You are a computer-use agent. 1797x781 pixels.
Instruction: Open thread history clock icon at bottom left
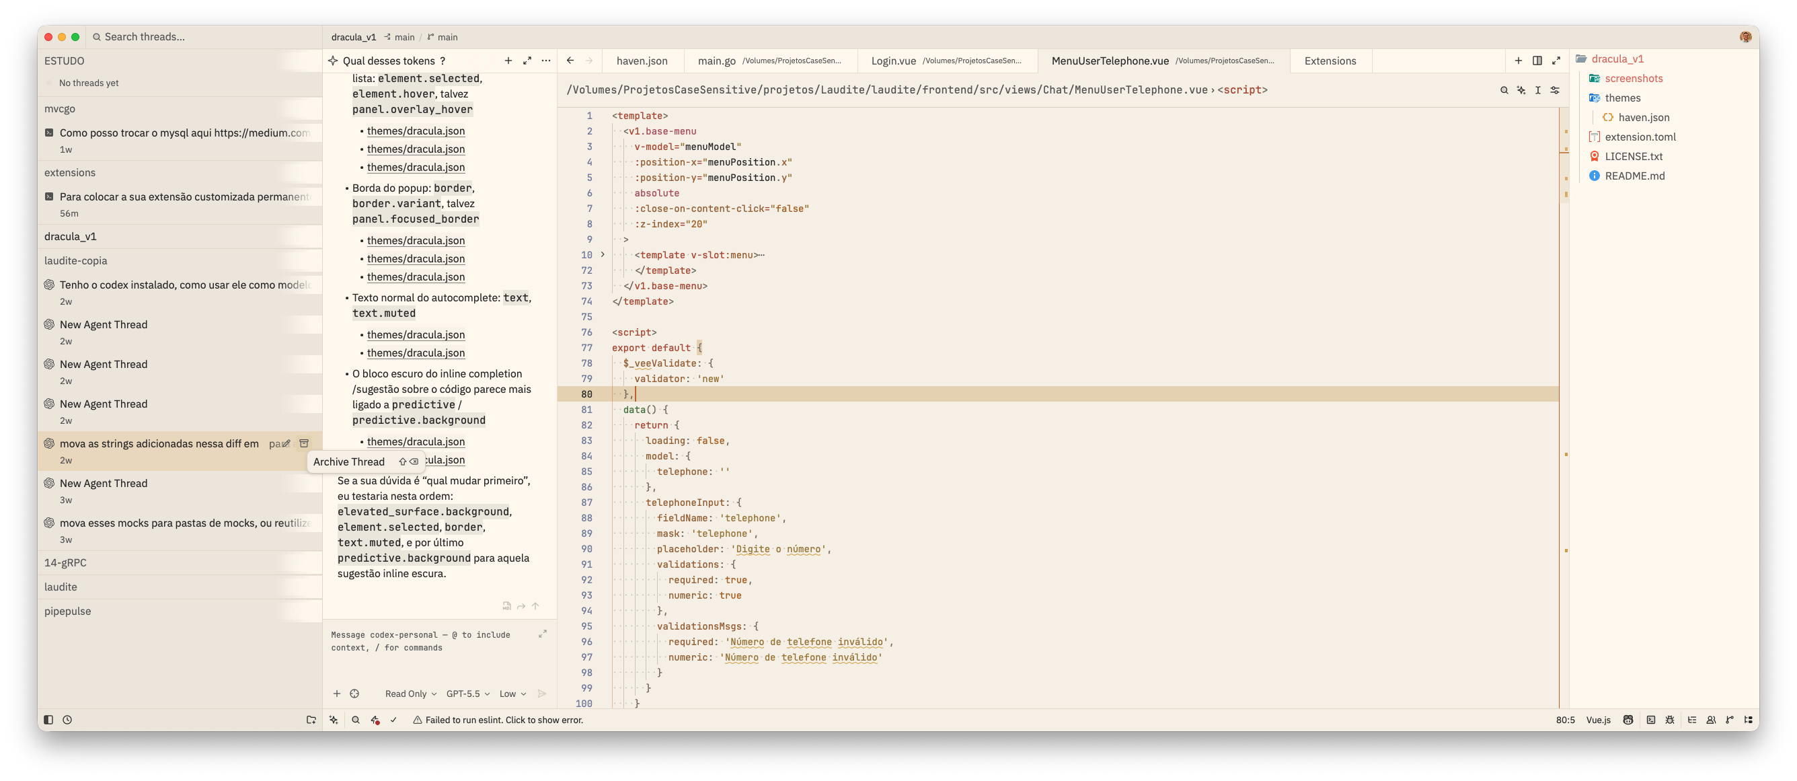67,720
